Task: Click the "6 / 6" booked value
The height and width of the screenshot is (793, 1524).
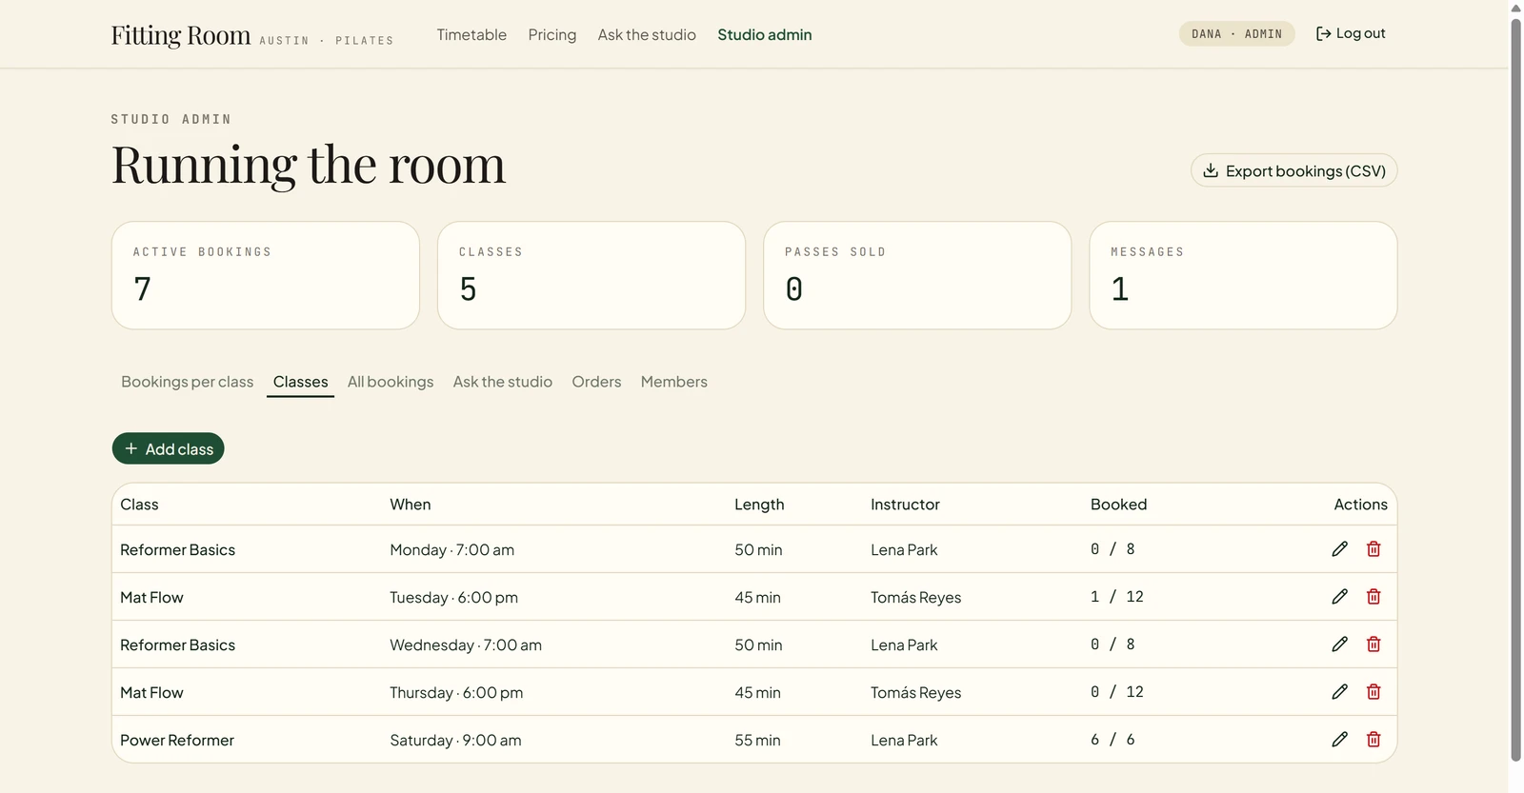Action: pos(1113,740)
